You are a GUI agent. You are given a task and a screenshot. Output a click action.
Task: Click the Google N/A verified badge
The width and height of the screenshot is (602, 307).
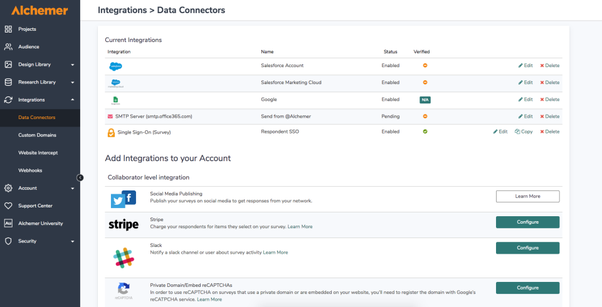(x=425, y=100)
